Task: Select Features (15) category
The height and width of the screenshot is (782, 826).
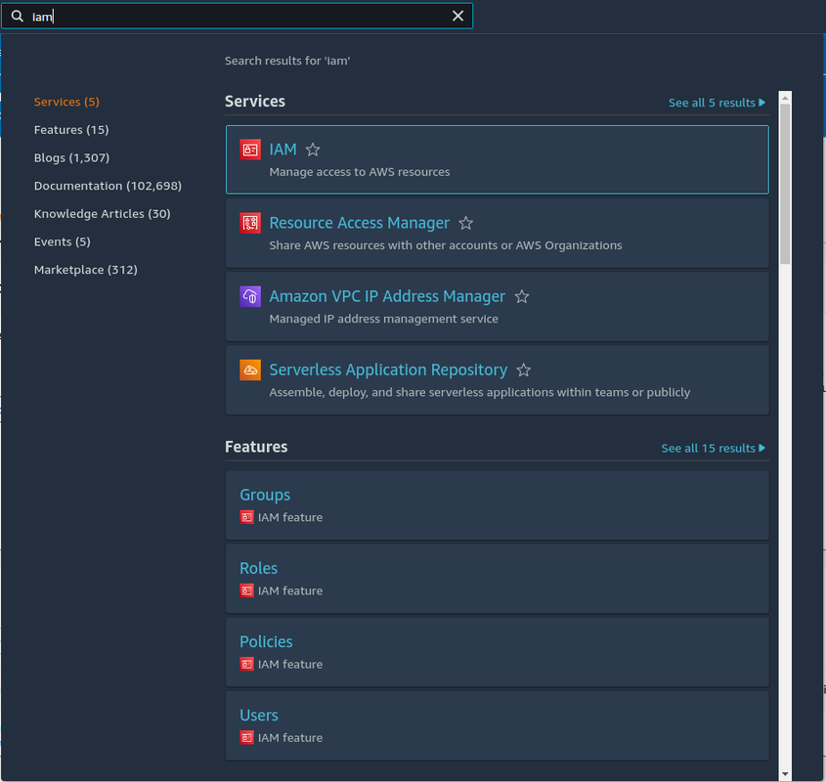Action: (x=71, y=130)
